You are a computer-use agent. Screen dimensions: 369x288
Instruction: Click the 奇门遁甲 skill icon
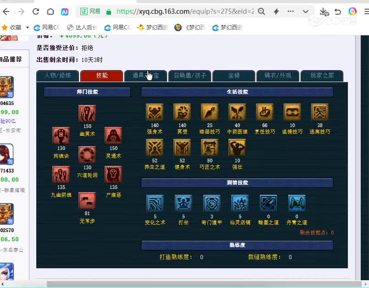[x=212, y=203]
